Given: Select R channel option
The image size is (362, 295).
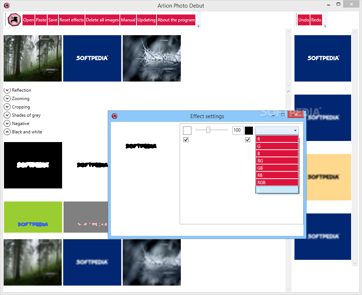Looking at the screenshot, I should point(277,139).
